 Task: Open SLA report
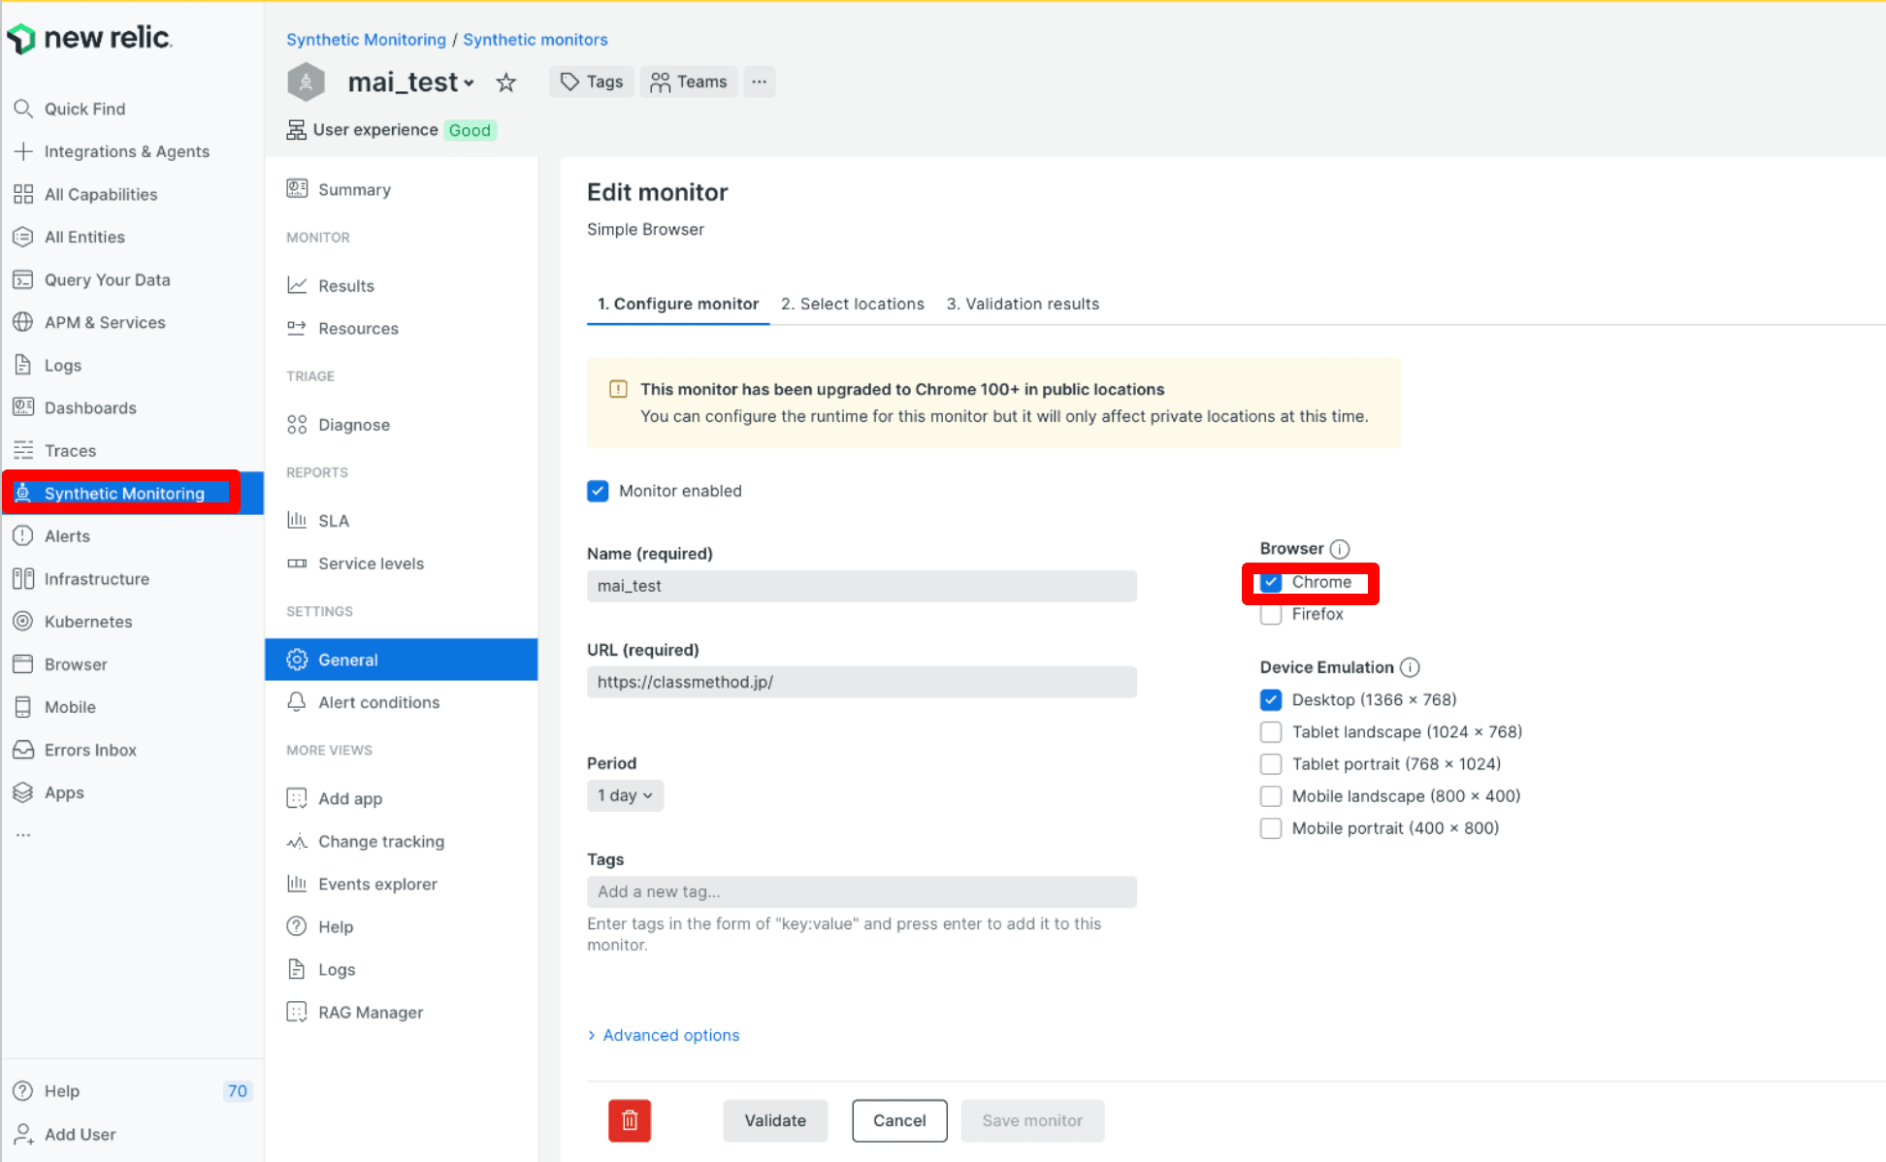point(318,520)
